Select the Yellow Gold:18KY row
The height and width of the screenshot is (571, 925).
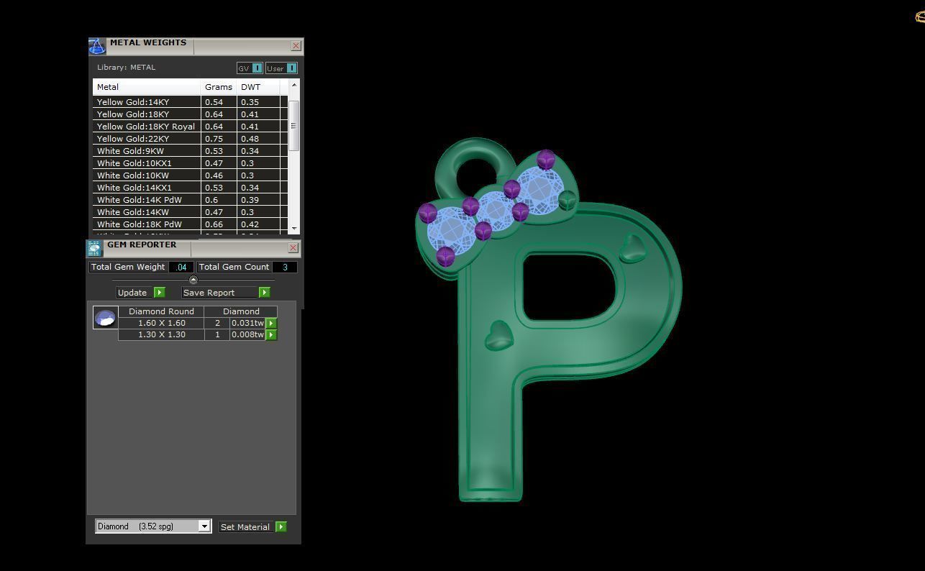click(x=190, y=114)
